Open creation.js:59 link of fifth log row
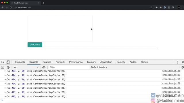The height and width of the screenshot is (103, 184). [x=171, y=88]
